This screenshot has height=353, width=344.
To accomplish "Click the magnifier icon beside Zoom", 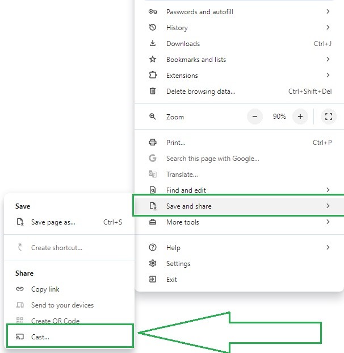I will [153, 117].
